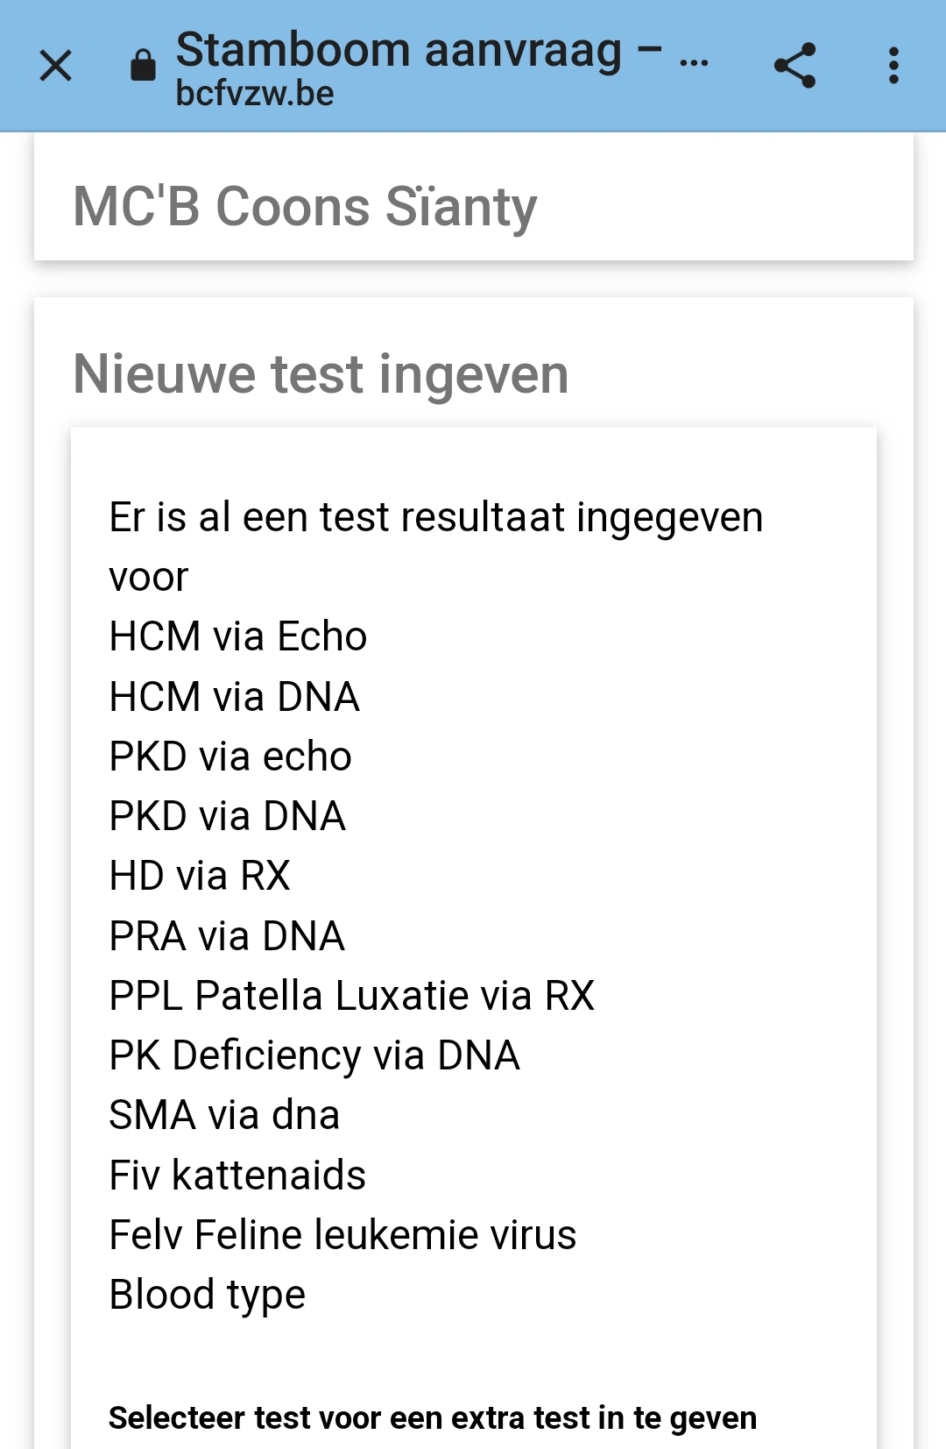This screenshot has height=1449, width=946.
Task: Select the SMA via dna entry
Action: click(x=224, y=1115)
